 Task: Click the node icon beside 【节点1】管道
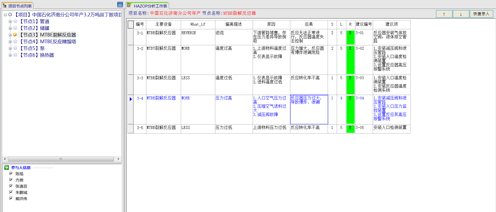coord(15,21)
